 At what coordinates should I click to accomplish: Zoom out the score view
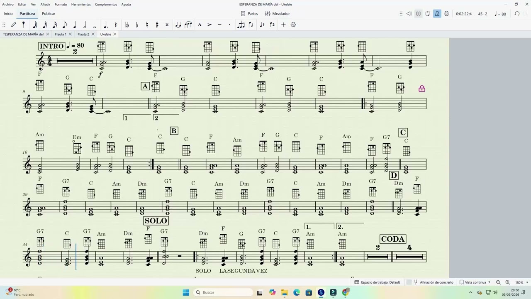point(498,282)
